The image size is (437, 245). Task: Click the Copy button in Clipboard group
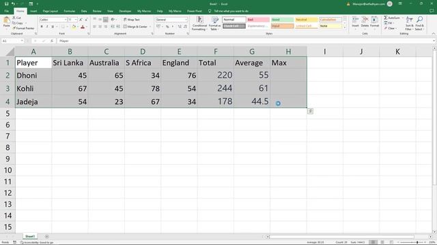[x=18, y=23]
